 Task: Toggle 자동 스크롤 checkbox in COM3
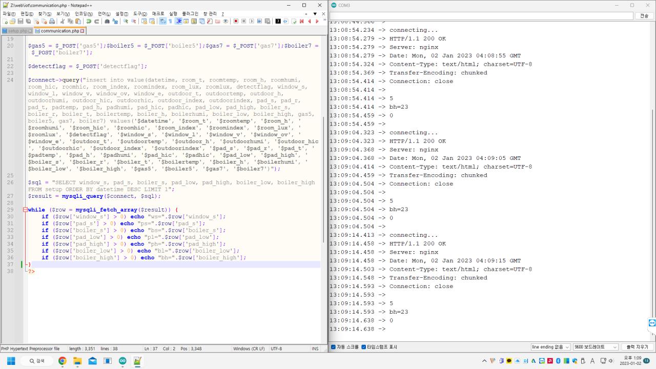334,347
